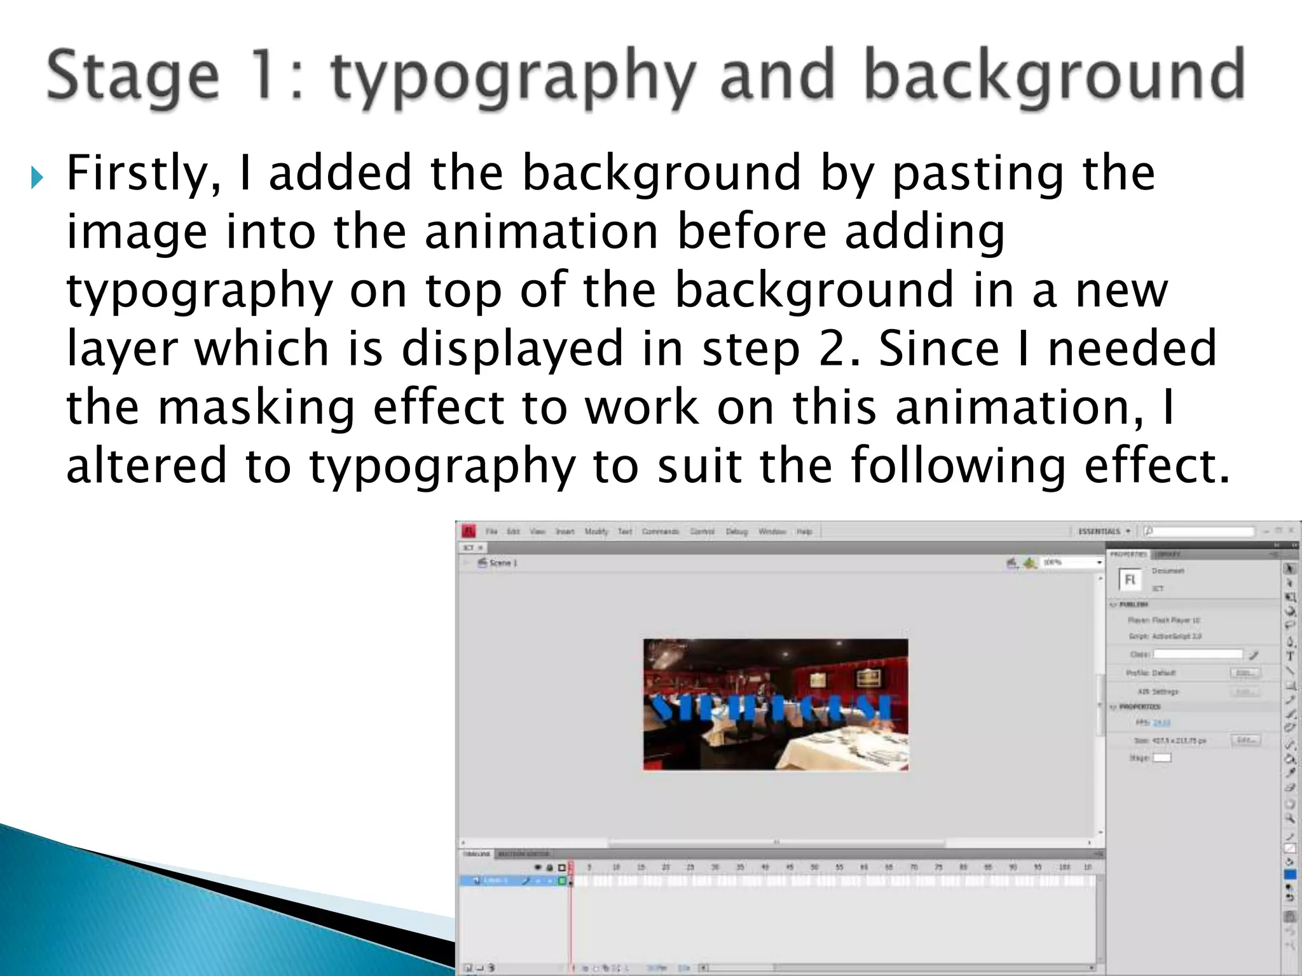This screenshot has width=1302, height=976.
Task: Open the Modify menu
Action: pos(596,531)
